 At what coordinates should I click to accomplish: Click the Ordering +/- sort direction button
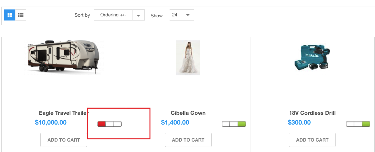coord(113,15)
